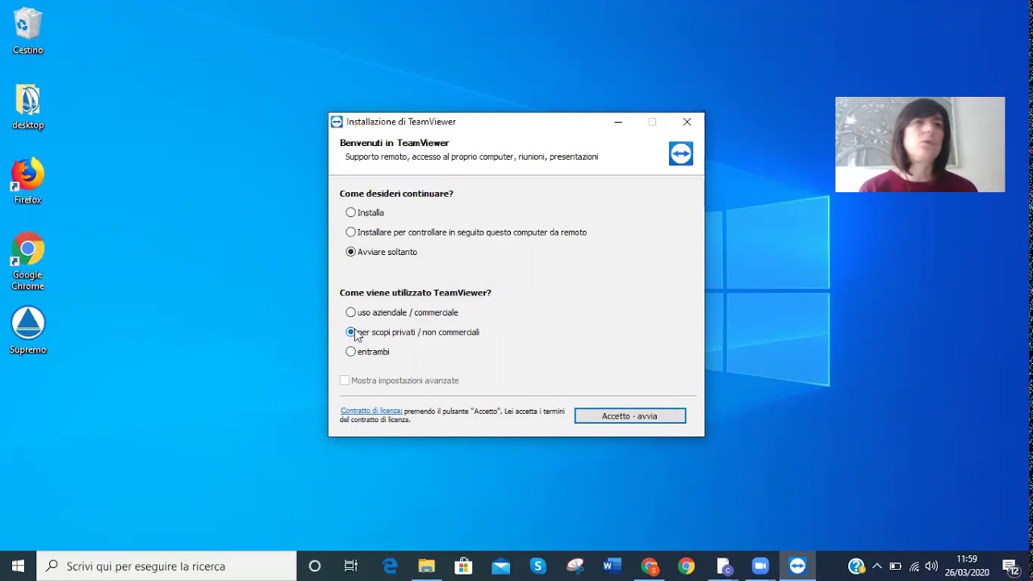The image size is (1033, 581).
Task: Open Skype from the taskbar
Action: pos(538,566)
